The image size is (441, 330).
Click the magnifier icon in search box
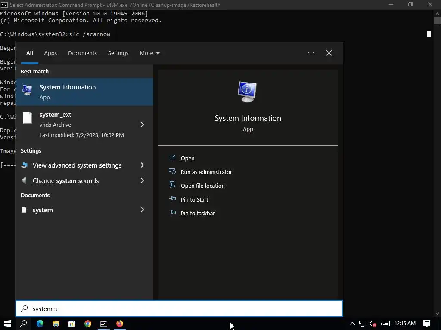tap(25, 309)
